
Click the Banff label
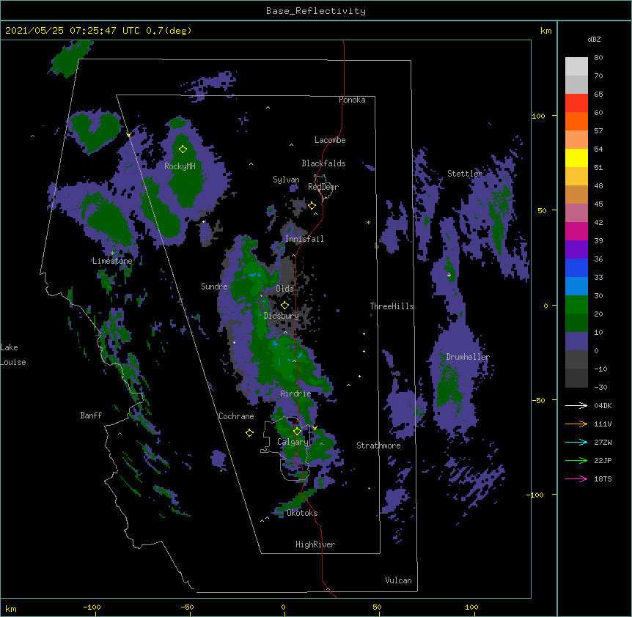click(91, 415)
